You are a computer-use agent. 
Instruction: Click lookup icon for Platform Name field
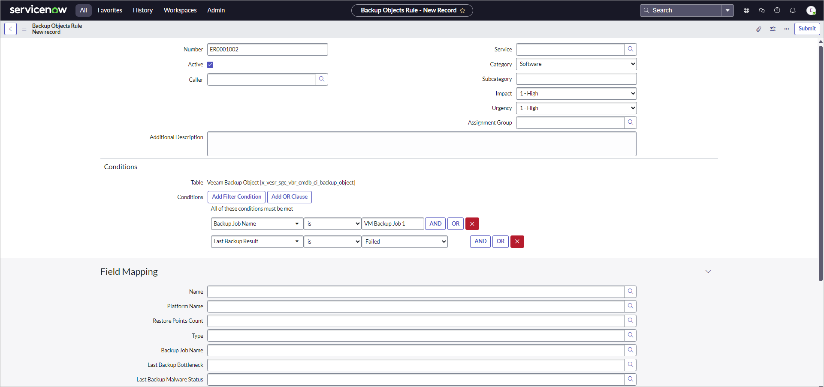point(631,306)
